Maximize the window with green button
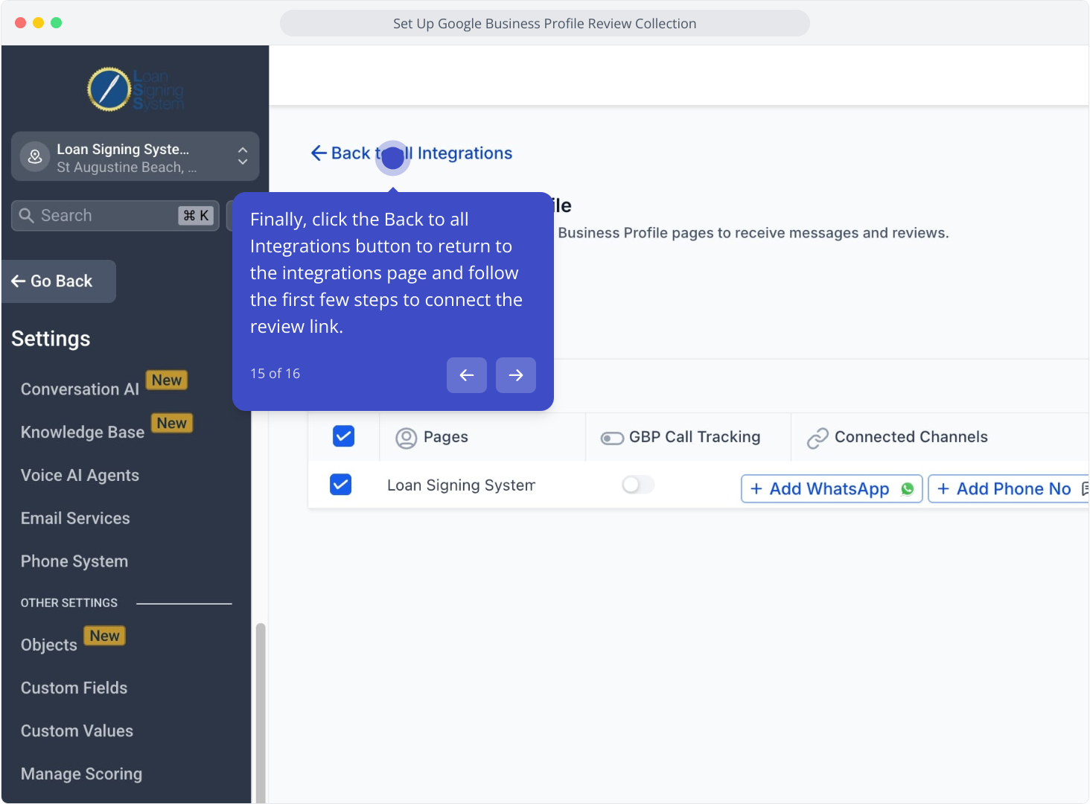This screenshot has width=1090, height=804. (x=57, y=23)
